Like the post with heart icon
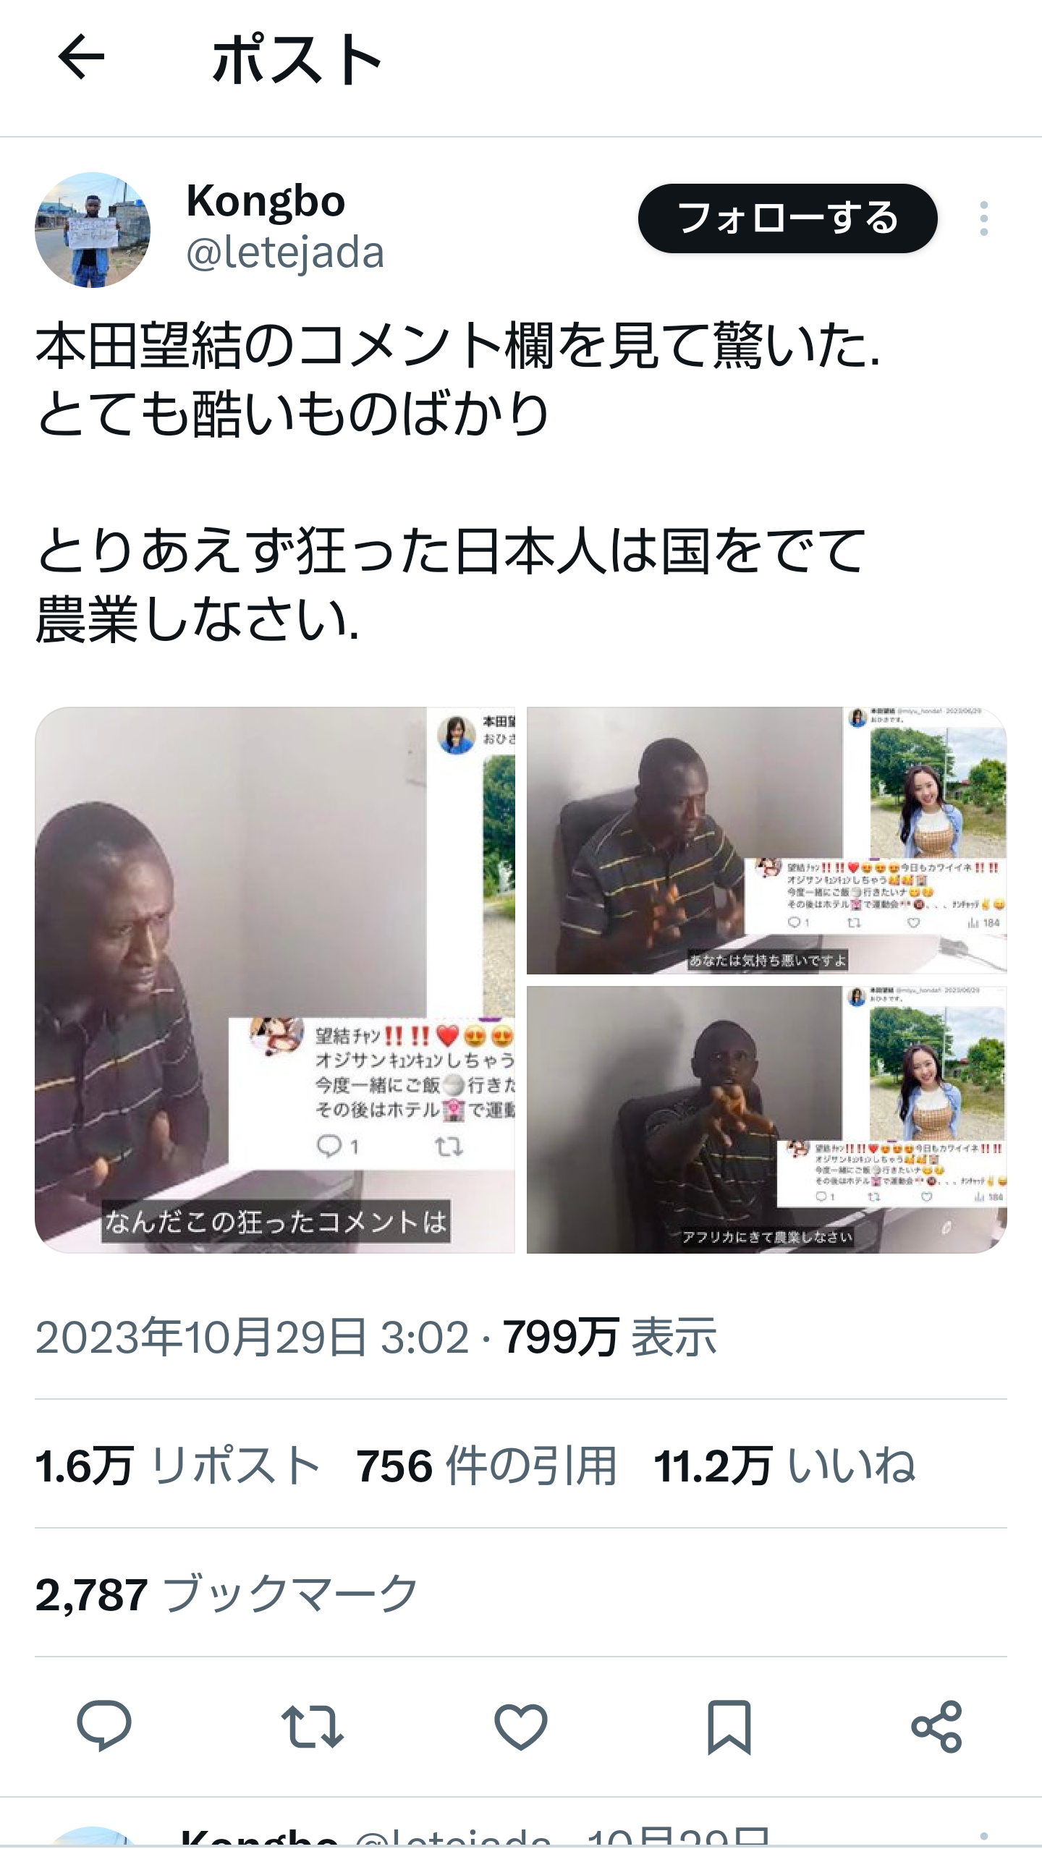Viewport: 1042px width, 1849px height. point(520,1726)
